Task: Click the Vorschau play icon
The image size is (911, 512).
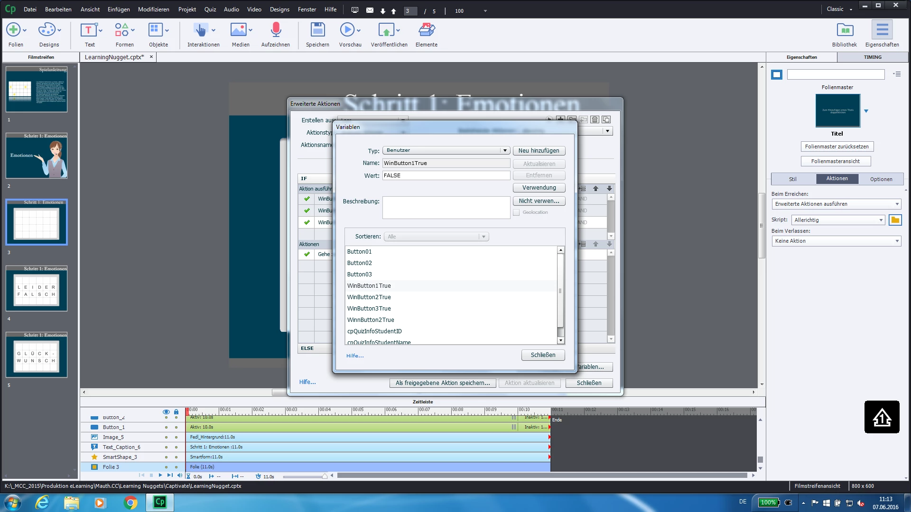Action: coord(347,30)
